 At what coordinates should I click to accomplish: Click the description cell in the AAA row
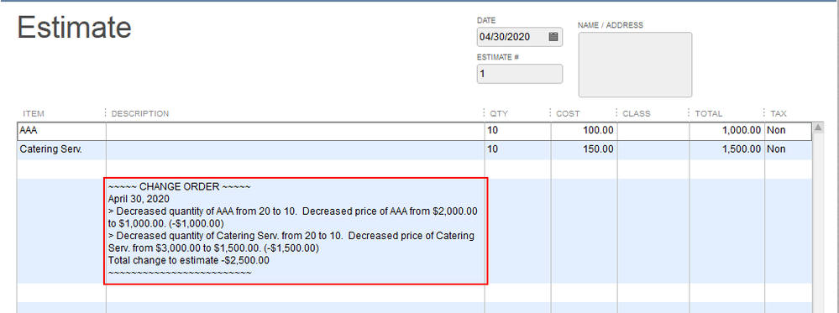296,131
